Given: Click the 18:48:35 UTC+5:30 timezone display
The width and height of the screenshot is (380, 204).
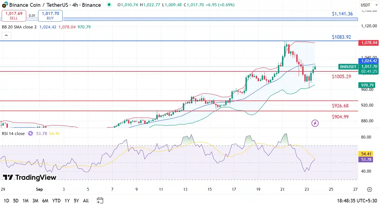Looking at the screenshot, I should [x=357, y=201].
